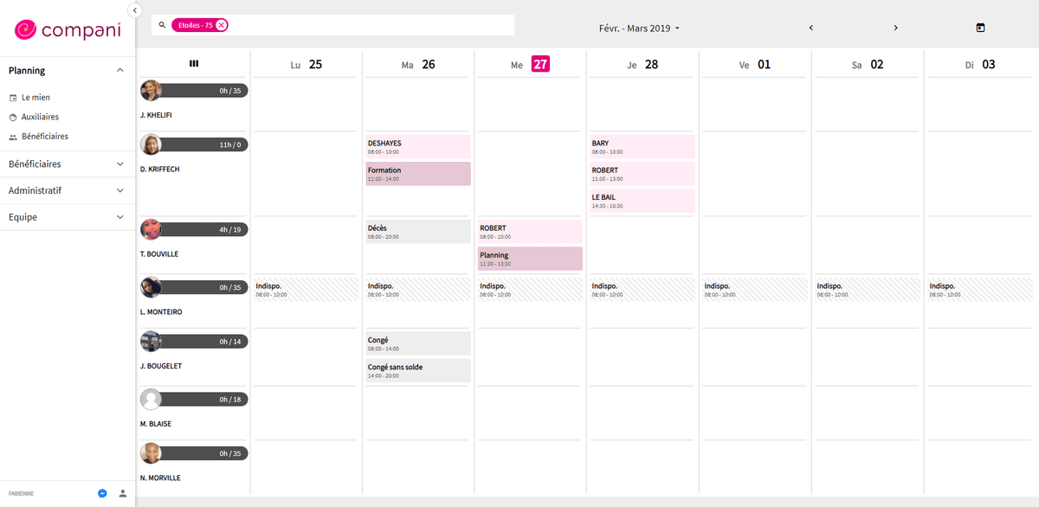The height and width of the screenshot is (507, 1039).
Task: Open the DESHAYES event on Tuesday
Action: [x=418, y=146]
